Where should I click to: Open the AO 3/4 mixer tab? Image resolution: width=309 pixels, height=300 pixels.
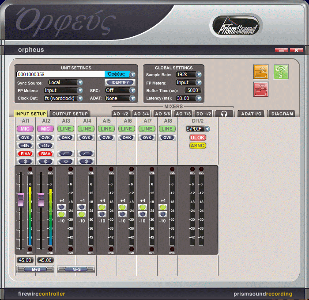(x=141, y=114)
